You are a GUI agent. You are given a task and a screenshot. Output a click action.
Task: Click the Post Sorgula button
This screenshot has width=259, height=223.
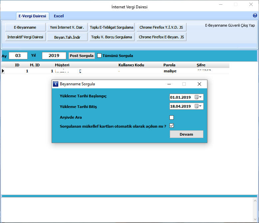click(x=82, y=56)
